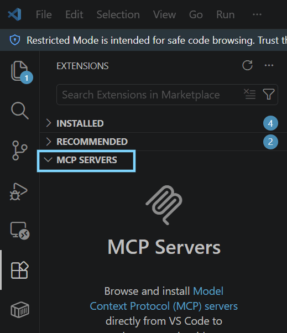Open Extensions views and more actions menu

pos(269,65)
